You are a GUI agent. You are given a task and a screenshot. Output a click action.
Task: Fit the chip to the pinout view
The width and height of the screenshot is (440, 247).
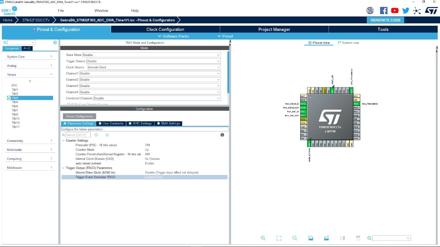(279, 238)
